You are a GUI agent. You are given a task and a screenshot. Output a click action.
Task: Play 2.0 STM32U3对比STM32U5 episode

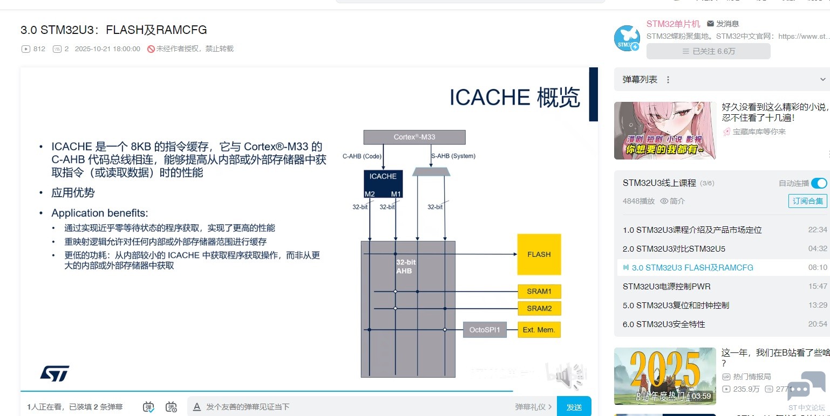tap(725, 248)
